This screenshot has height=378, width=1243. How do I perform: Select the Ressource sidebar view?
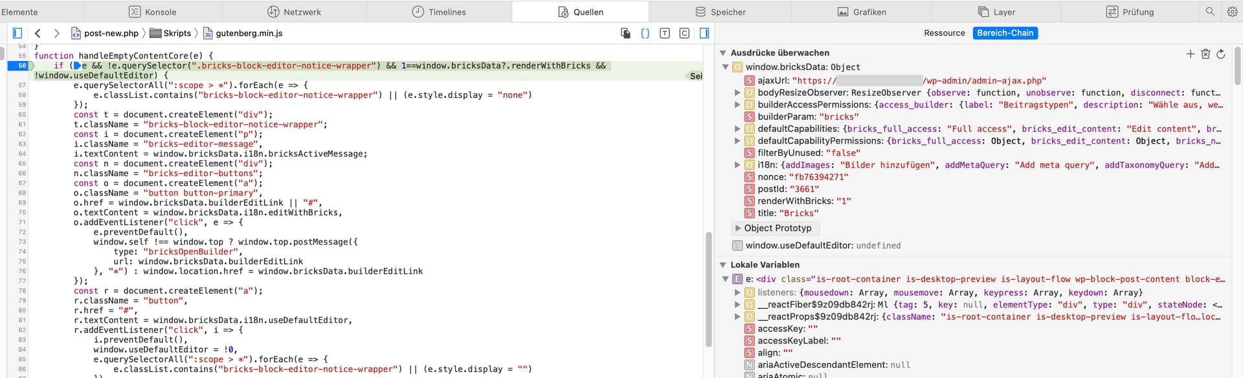point(944,33)
